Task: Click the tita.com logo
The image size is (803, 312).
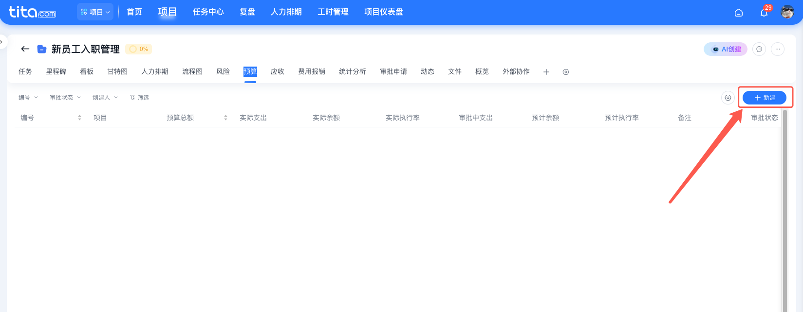Action: coord(32,12)
